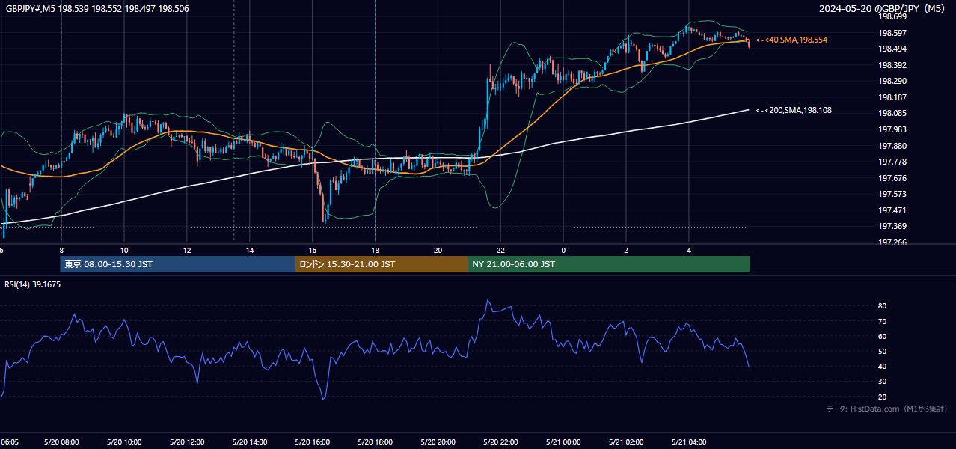Click the 5/20 16:00 time label
This screenshot has height=449, width=956.
(313, 442)
